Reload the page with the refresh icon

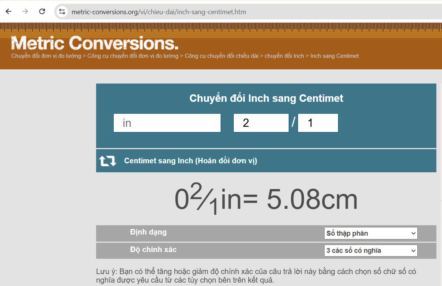pyautogui.click(x=42, y=12)
